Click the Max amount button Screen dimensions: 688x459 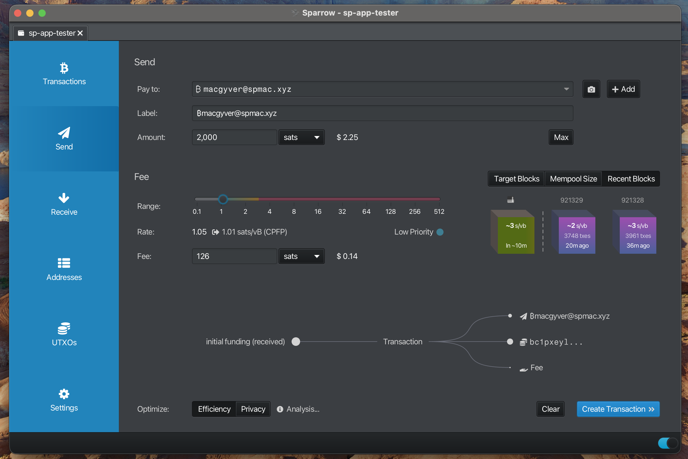click(561, 138)
